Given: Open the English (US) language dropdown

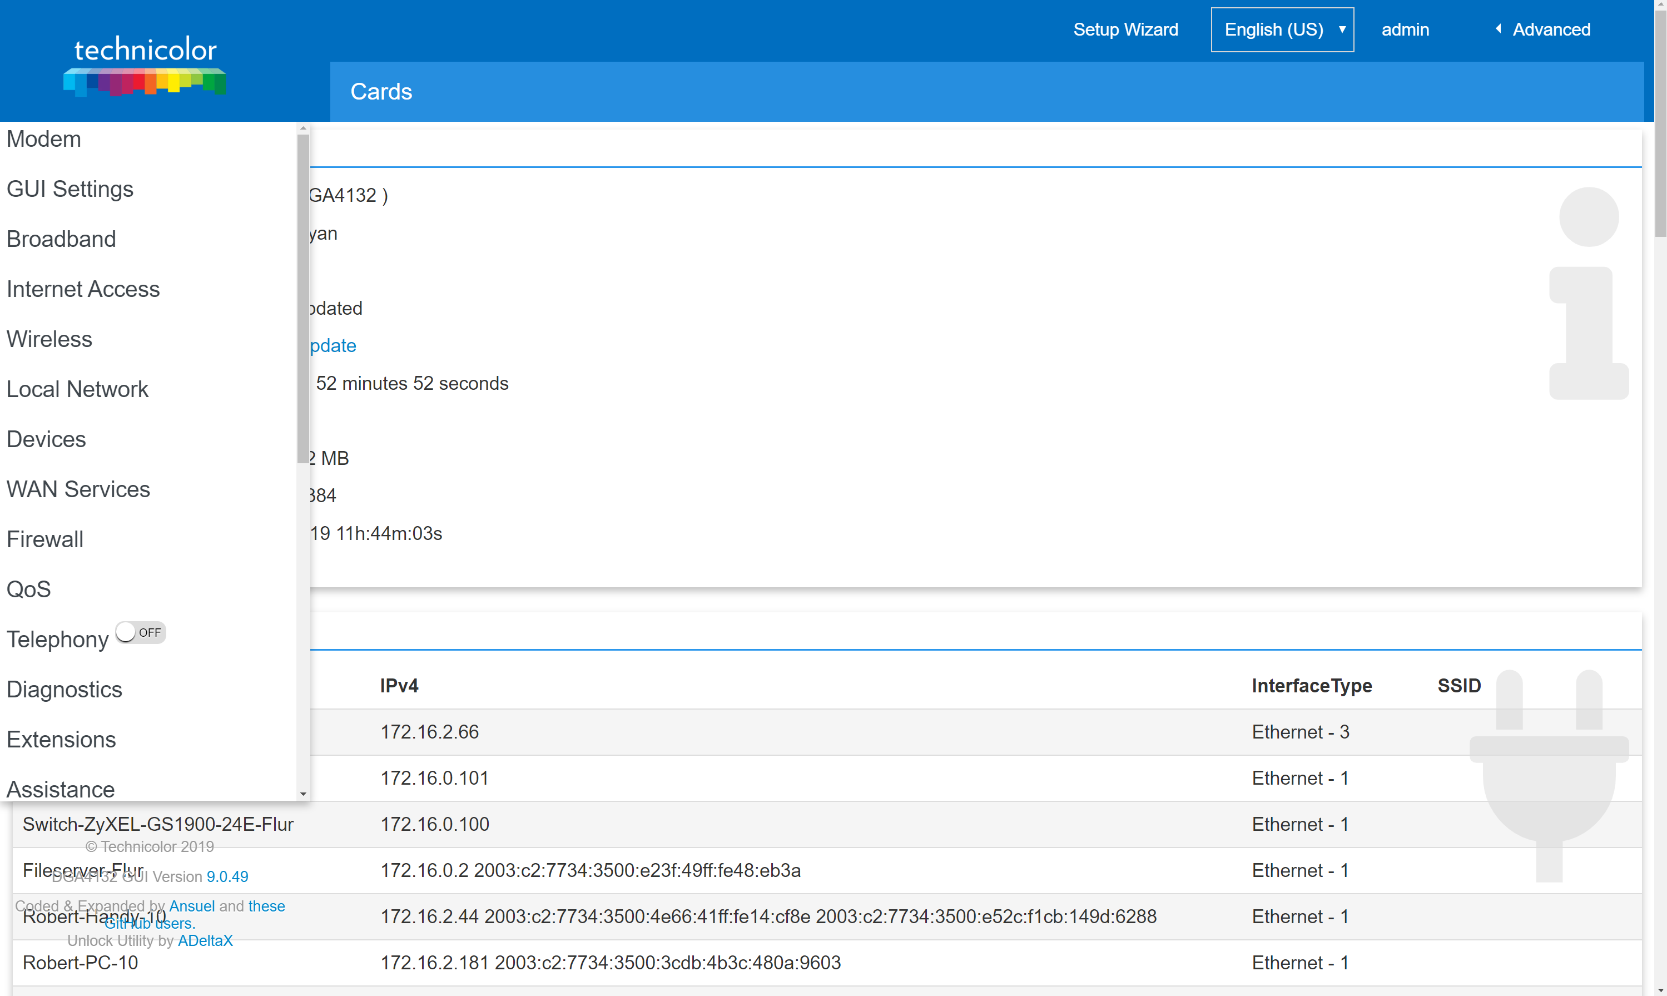Looking at the screenshot, I should pyautogui.click(x=1282, y=29).
